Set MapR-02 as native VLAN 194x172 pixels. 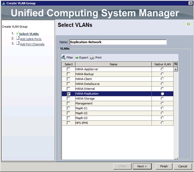162,113
